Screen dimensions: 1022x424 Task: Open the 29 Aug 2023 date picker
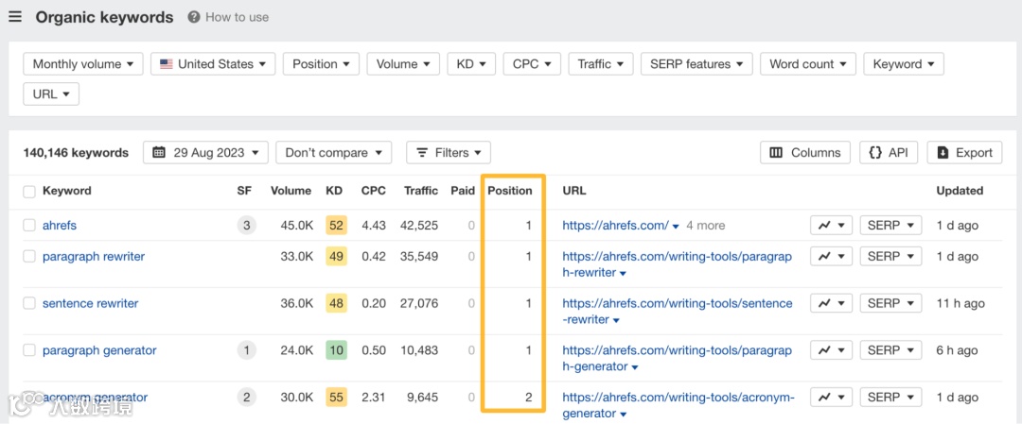tap(205, 153)
